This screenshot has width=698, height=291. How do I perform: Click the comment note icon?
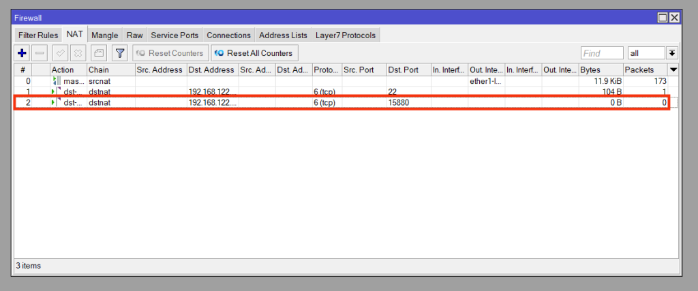(98, 53)
